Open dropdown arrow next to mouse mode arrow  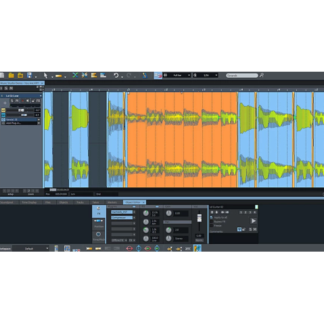52,77
